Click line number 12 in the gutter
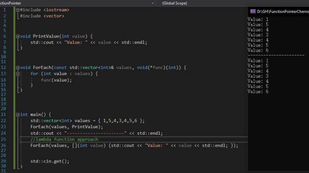Image resolution: width=309 pixels, height=173 pixels. 3,68
